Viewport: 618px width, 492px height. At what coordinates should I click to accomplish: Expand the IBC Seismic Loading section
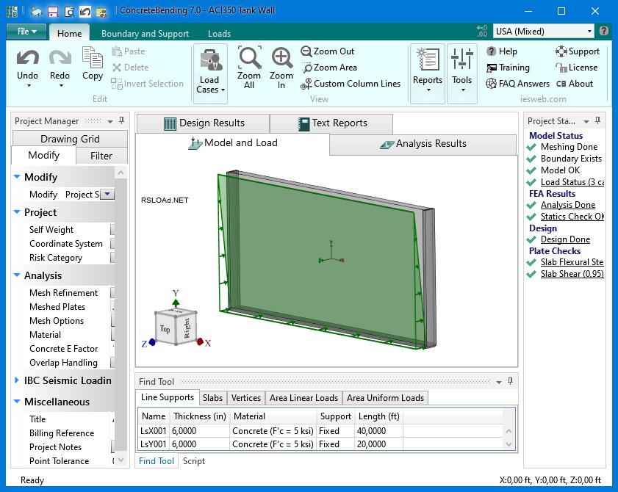point(18,380)
